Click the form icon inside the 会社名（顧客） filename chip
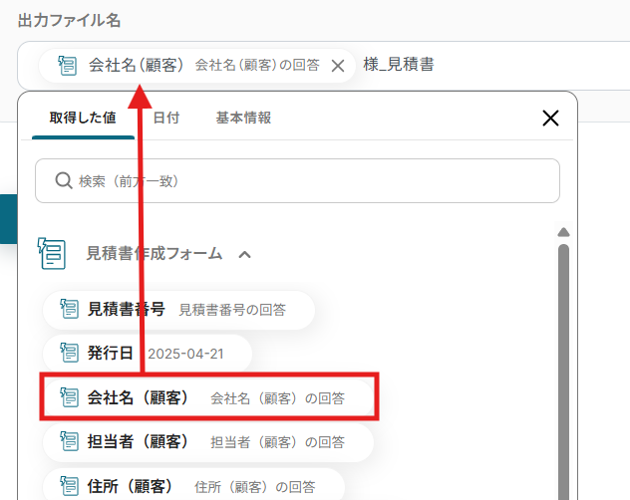The width and height of the screenshot is (630, 500). 67,66
